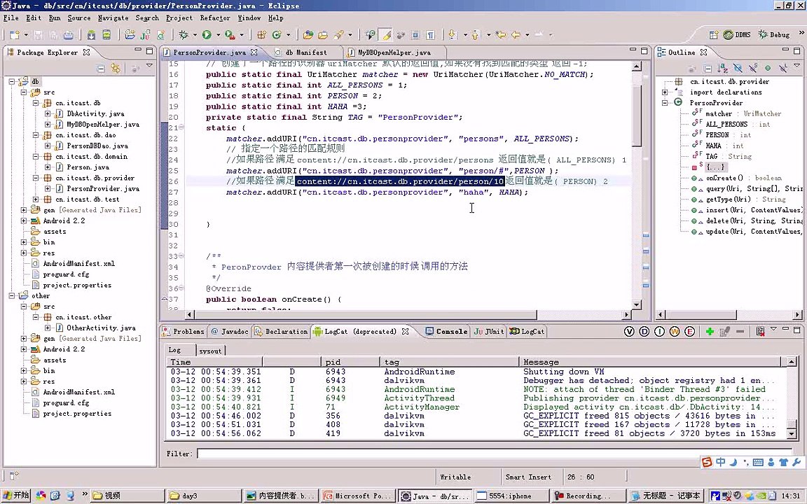This screenshot has width=807, height=504.
Task: Click the Run External Tools icon
Action: pyautogui.click(x=230, y=35)
